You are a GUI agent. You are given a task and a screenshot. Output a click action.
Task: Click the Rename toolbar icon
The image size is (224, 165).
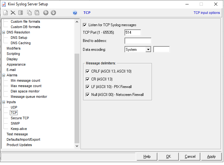tap(21, 13)
